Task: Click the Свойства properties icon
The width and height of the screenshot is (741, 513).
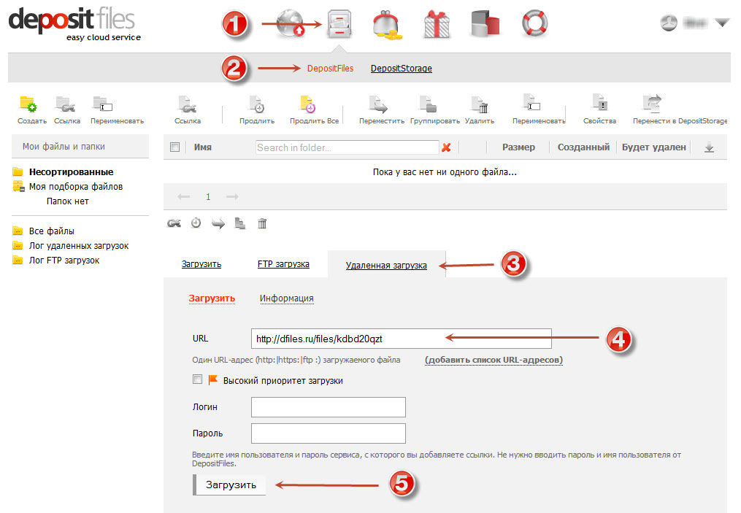Action: pyautogui.click(x=599, y=104)
